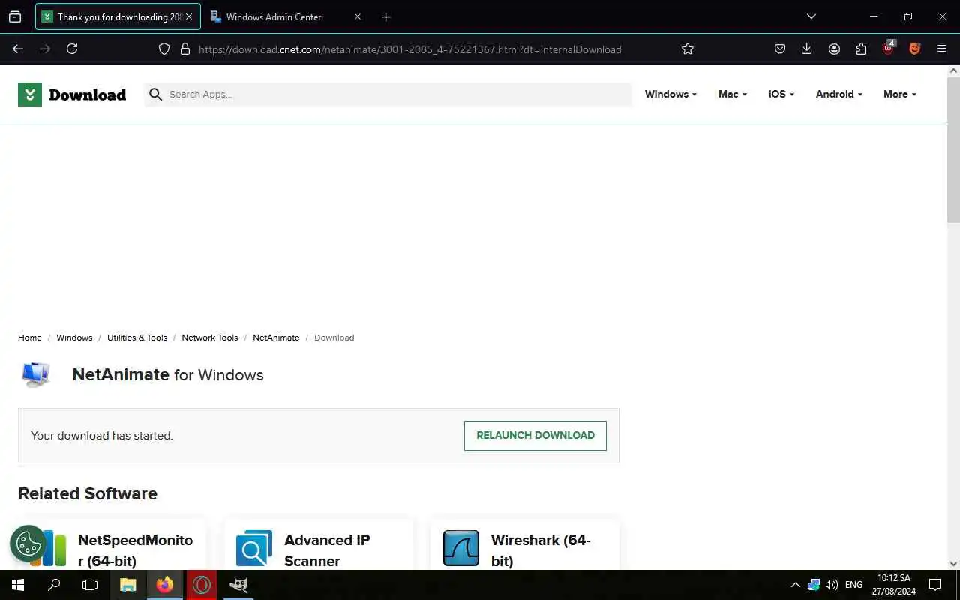This screenshot has height=600, width=960.
Task: Open the Utilities & Tools breadcrumb
Action: point(137,337)
